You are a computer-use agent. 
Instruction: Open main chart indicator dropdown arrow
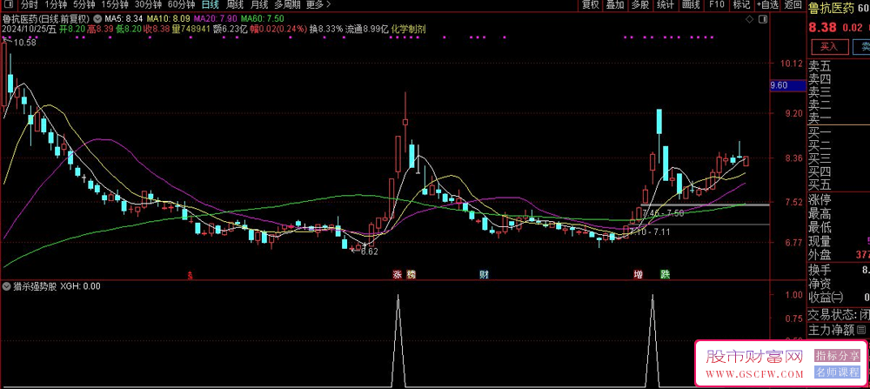click(97, 18)
